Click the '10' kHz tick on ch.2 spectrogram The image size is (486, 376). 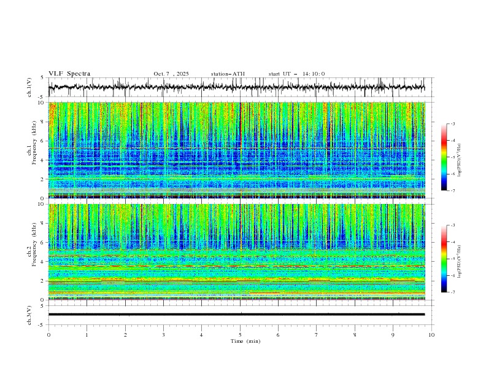point(41,204)
